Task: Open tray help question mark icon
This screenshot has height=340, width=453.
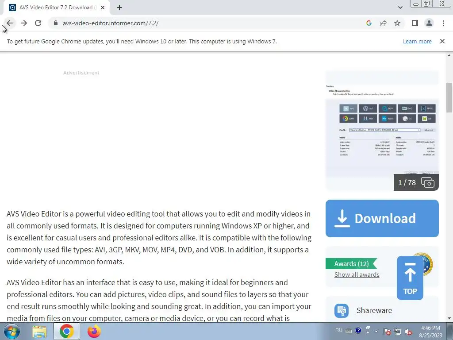Action: [358, 330]
